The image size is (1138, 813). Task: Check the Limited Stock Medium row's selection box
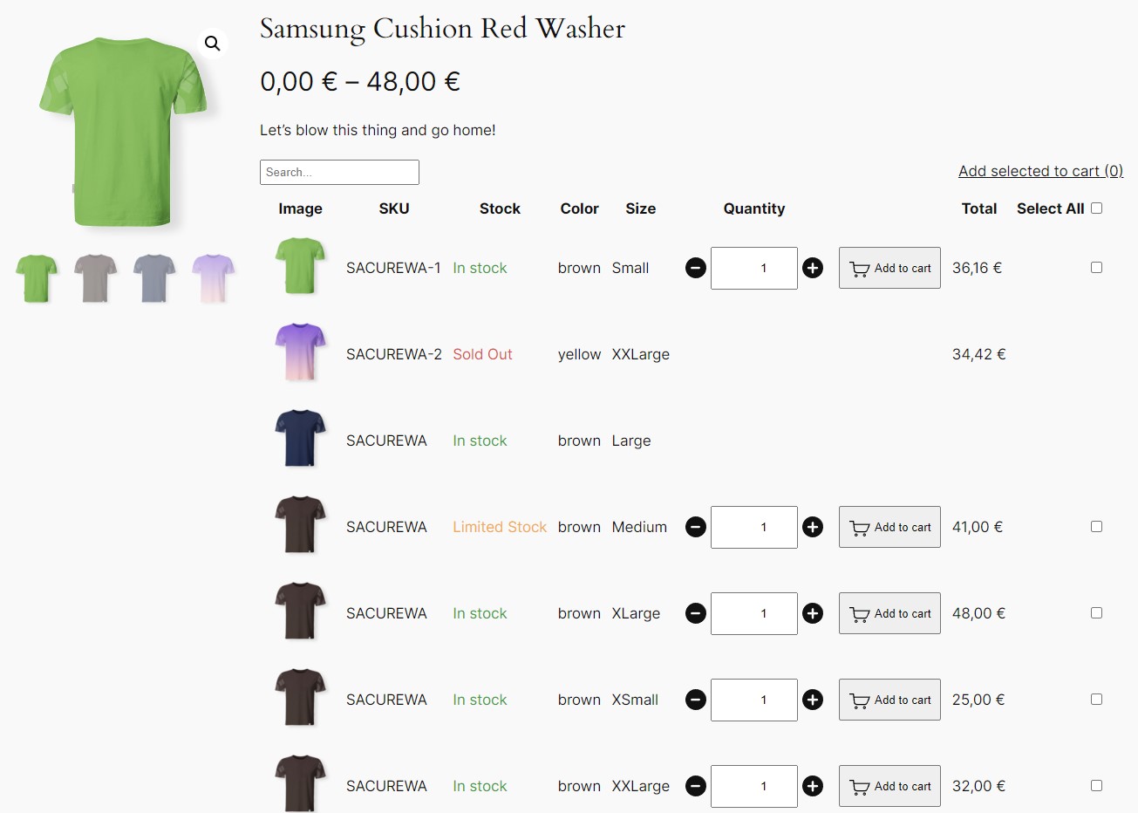tap(1096, 526)
